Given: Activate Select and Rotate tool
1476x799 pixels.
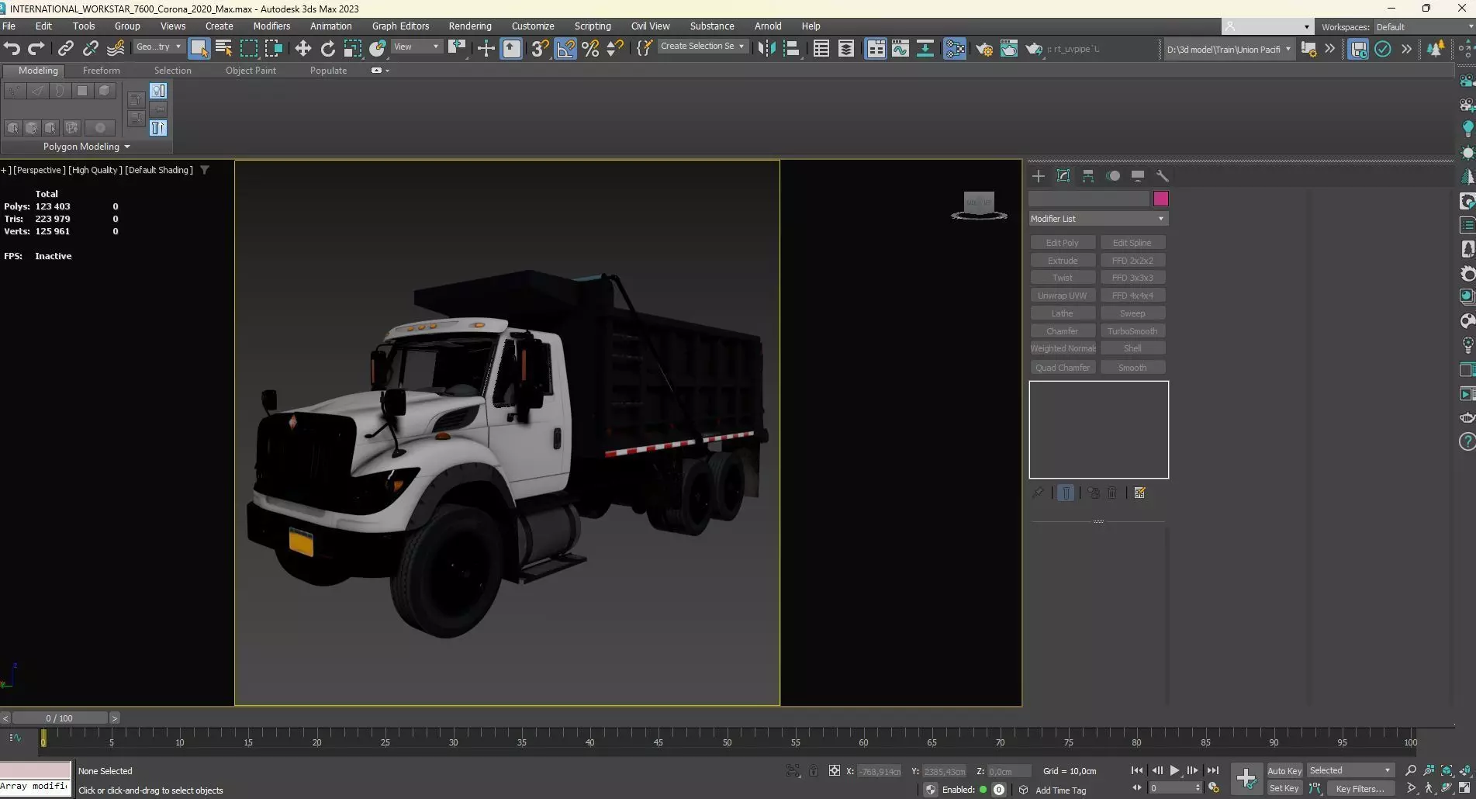Looking at the screenshot, I should (x=328, y=48).
